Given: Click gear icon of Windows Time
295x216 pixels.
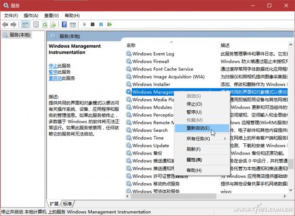Looking at the screenshot, I should click(129, 138).
